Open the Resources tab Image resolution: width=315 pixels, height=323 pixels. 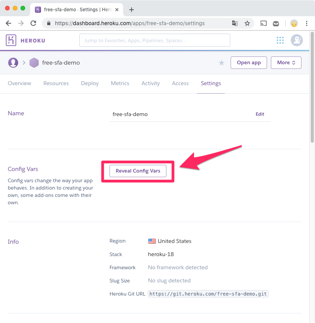click(56, 83)
